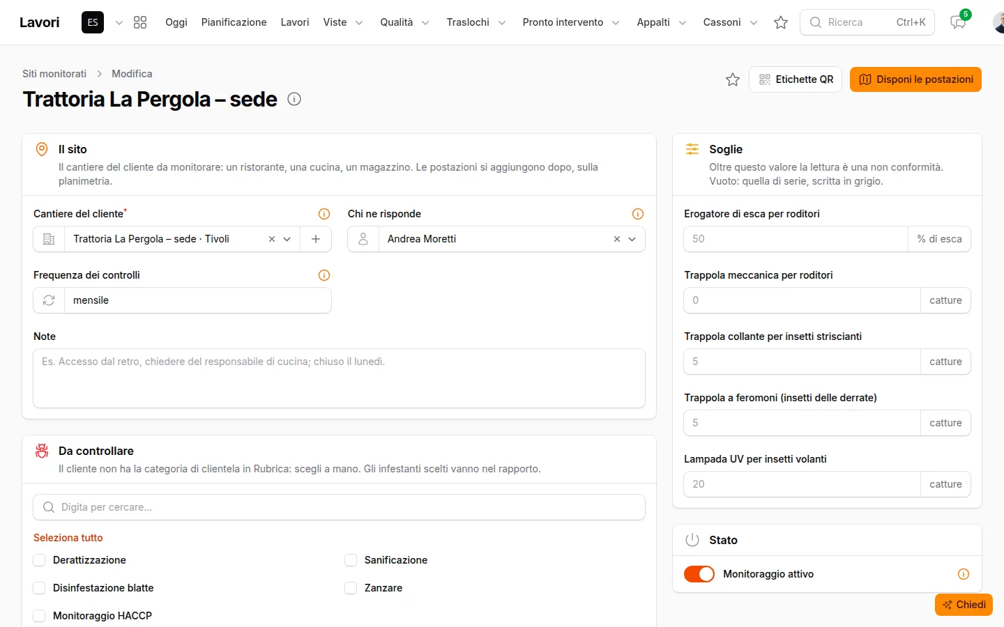Toggle Monitoraggio attivo switch
The height and width of the screenshot is (627, 1004).
699,574
